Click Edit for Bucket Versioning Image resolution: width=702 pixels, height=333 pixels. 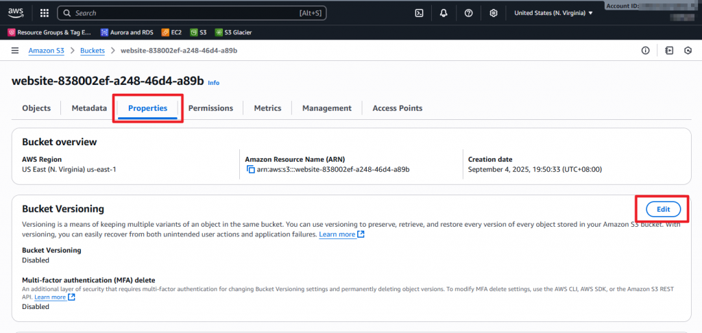[663, 209]
